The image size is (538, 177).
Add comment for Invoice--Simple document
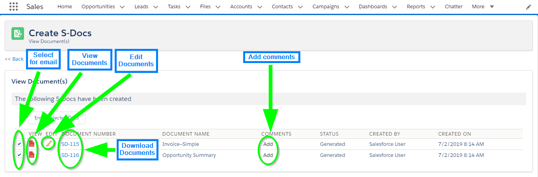[268, 144]
